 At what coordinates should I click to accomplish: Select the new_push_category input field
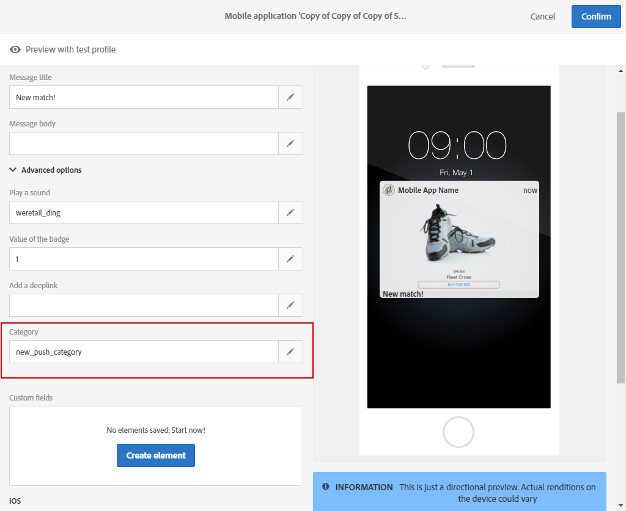144,352
